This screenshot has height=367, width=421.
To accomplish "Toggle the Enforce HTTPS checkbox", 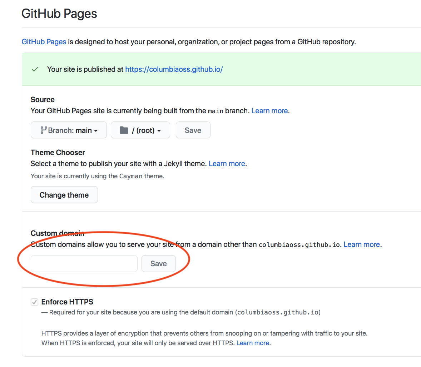I will point(34,302).
